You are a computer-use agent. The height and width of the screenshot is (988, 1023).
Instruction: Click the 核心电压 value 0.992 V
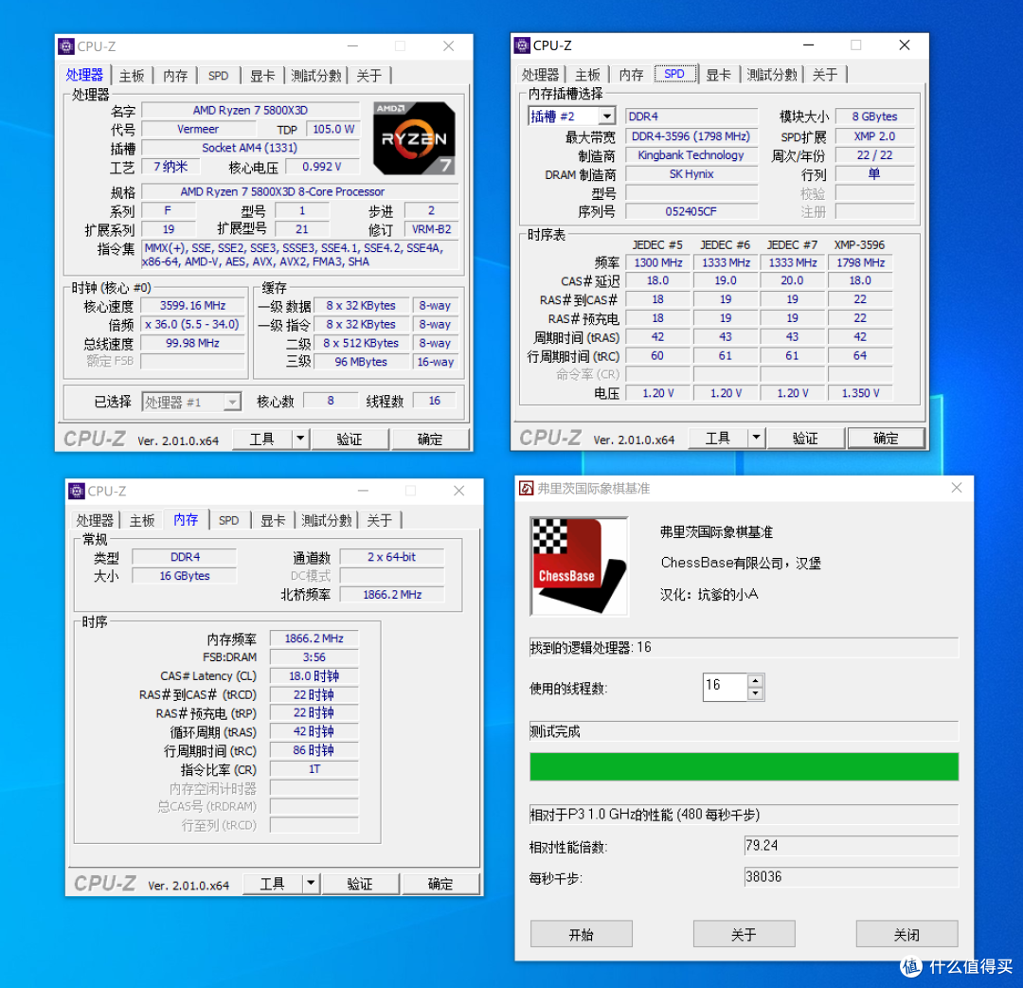[x=322, y=167]
